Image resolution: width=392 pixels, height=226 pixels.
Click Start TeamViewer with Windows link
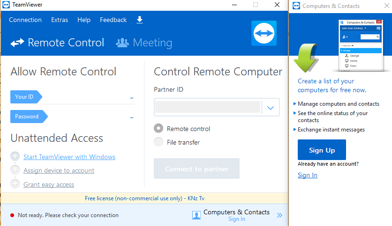pyautogui.click(x=69, y=157)
